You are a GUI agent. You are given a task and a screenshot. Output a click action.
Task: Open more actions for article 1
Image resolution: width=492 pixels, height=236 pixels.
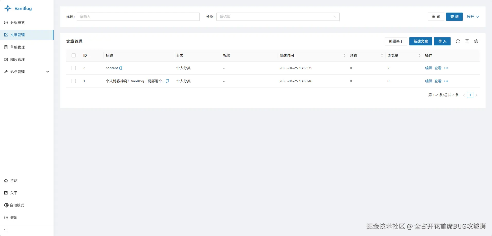pos(446,81)
